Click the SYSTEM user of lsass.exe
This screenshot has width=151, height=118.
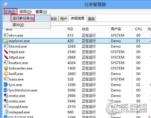pos(117,79)
